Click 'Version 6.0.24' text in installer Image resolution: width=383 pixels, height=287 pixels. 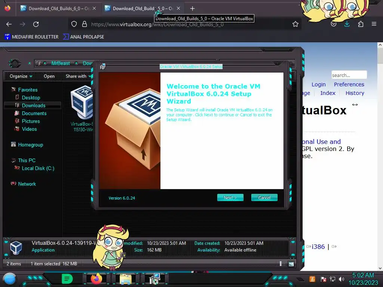tap(122, 198)
